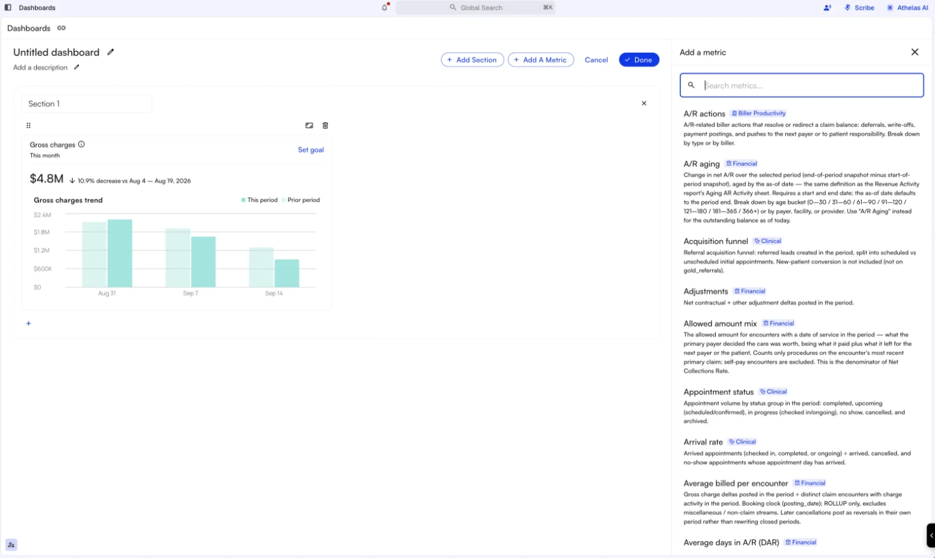This screenshot has width=935, height=558.
Task: Click the Prior period legend swatch
Action: (x=284, y=200)
